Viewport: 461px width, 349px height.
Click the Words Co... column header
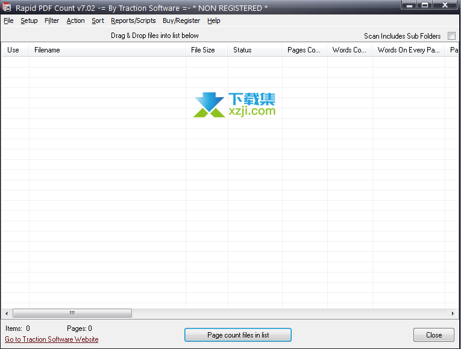click(350, 50)
